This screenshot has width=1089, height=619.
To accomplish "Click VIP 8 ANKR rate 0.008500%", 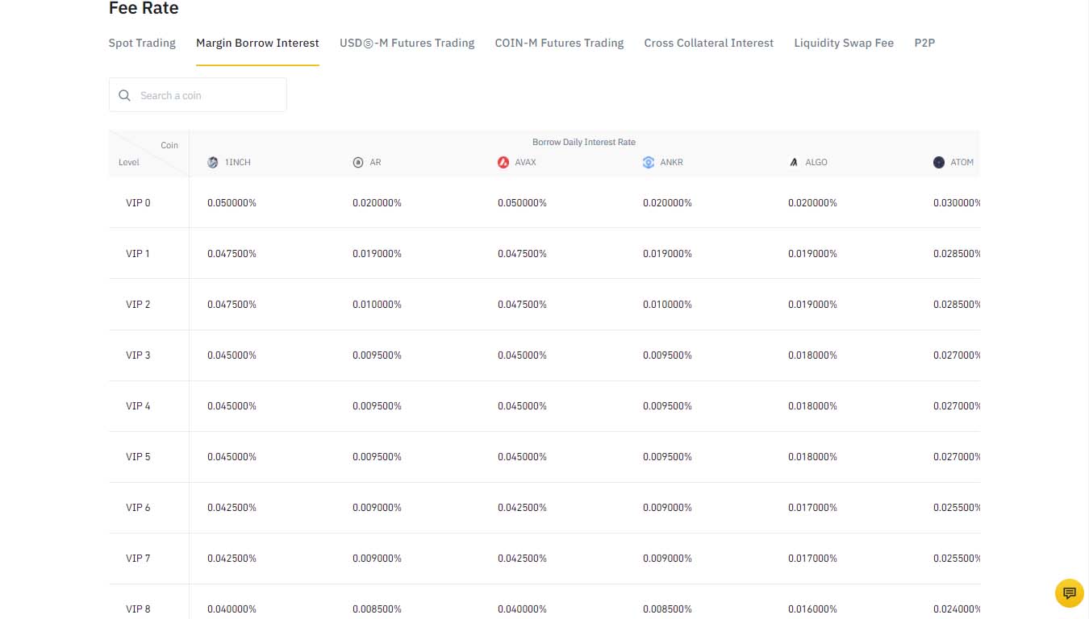I will [667, 609].
